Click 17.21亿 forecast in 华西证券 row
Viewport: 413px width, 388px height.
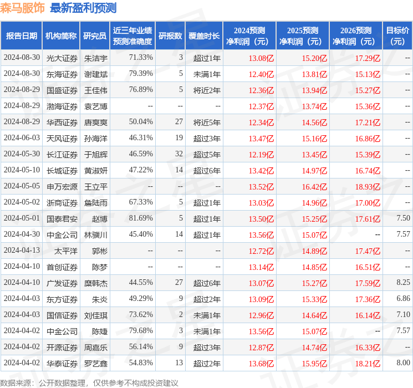click(368, 122)
